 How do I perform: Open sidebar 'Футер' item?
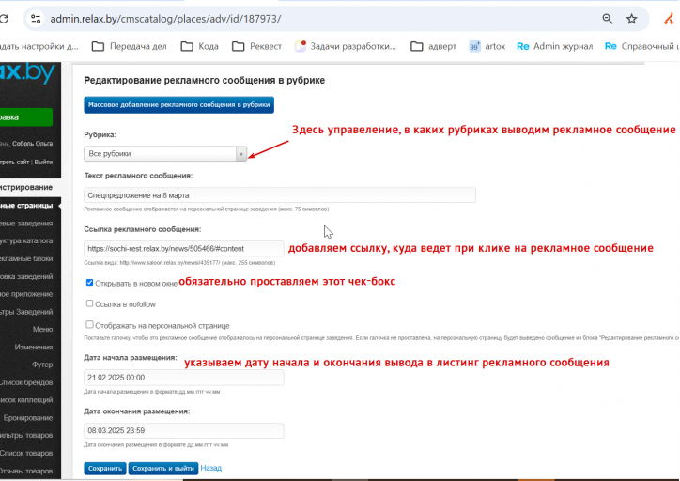(42, 365)
